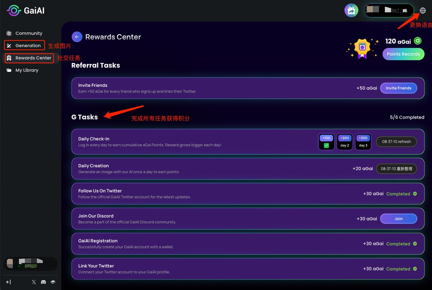Click the '120 aGai' balance text
Viewport: 432px width, 290px height.
[x=398, y=41]
